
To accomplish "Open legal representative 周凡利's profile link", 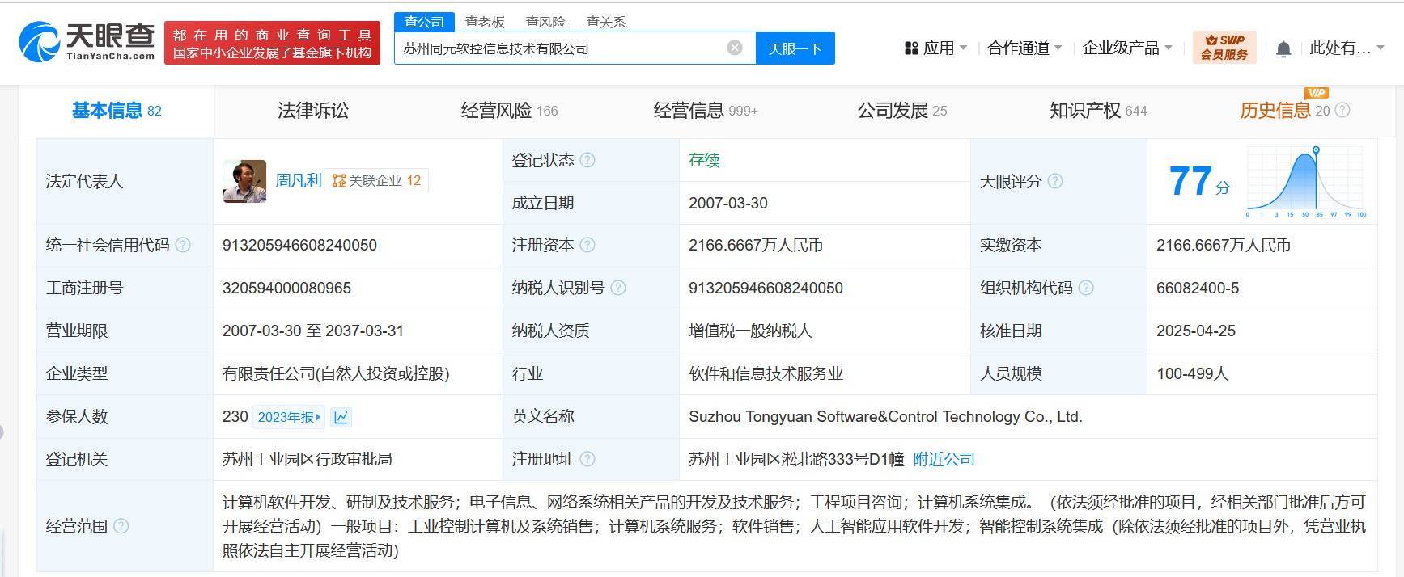I will pyautogui.click(x=298, y=180).
